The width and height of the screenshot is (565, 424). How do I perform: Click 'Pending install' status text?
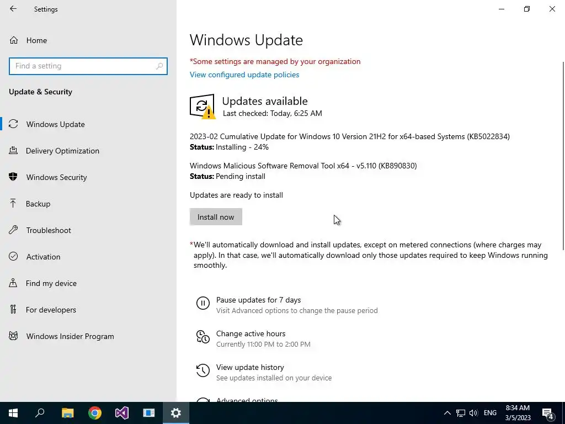tap(241, 176)
